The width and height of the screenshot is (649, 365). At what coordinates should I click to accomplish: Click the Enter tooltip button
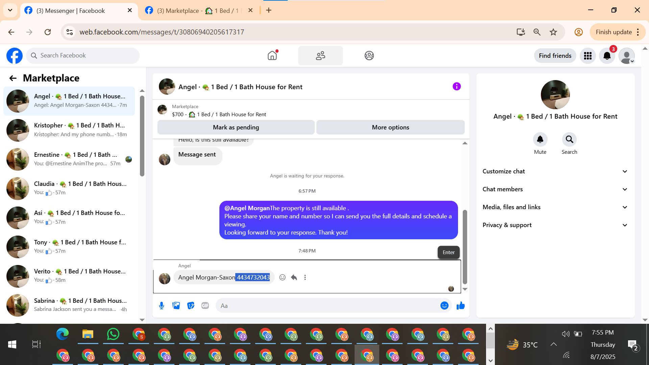click(449, 252)
